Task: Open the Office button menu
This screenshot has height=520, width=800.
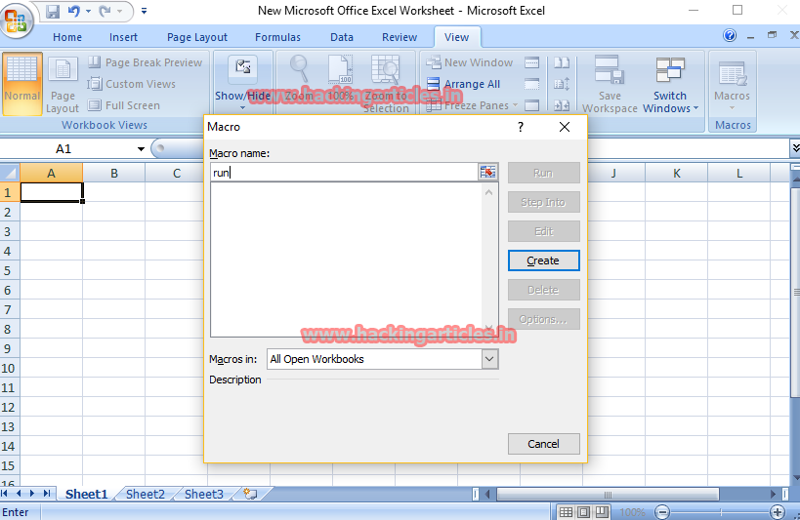Action: pos(17,20)
